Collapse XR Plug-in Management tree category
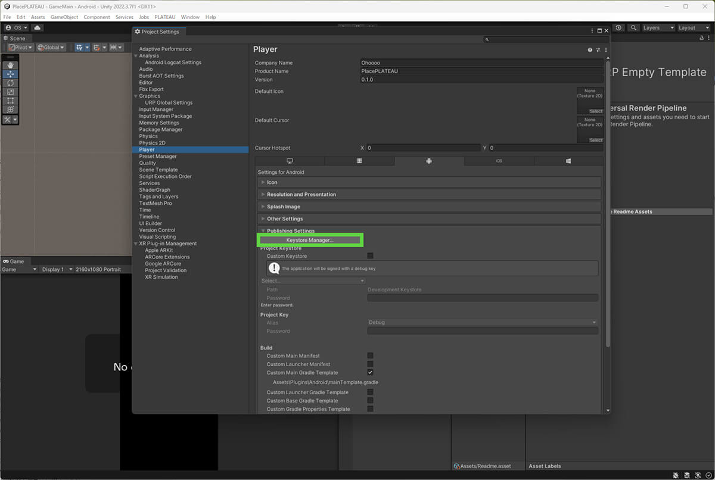Viewport: 715px width, 480px height. click(136, 244)
